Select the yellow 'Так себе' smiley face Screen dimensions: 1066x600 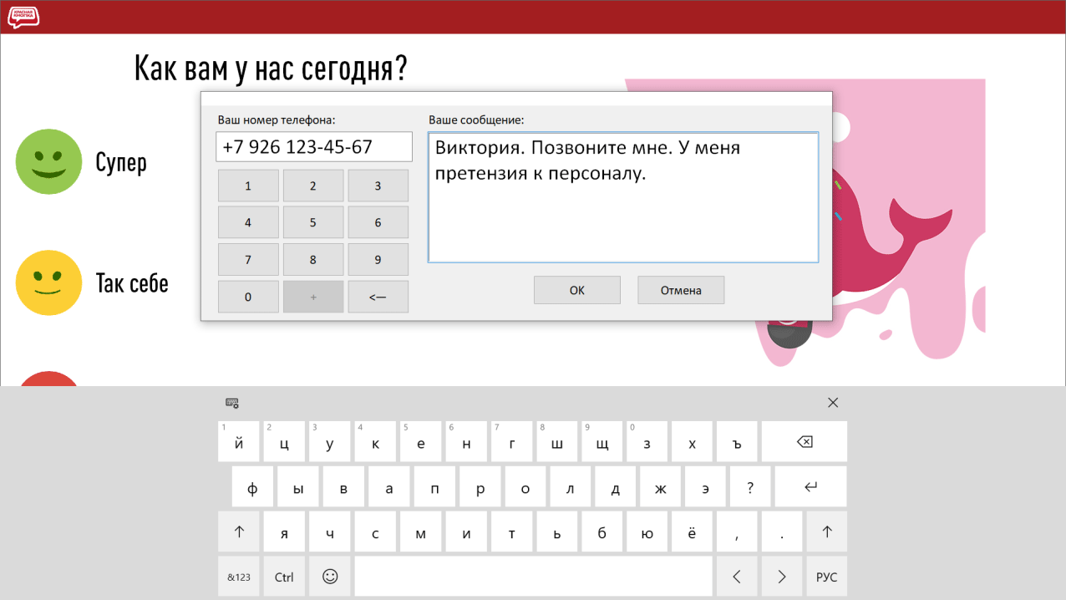tap(49, 282)
